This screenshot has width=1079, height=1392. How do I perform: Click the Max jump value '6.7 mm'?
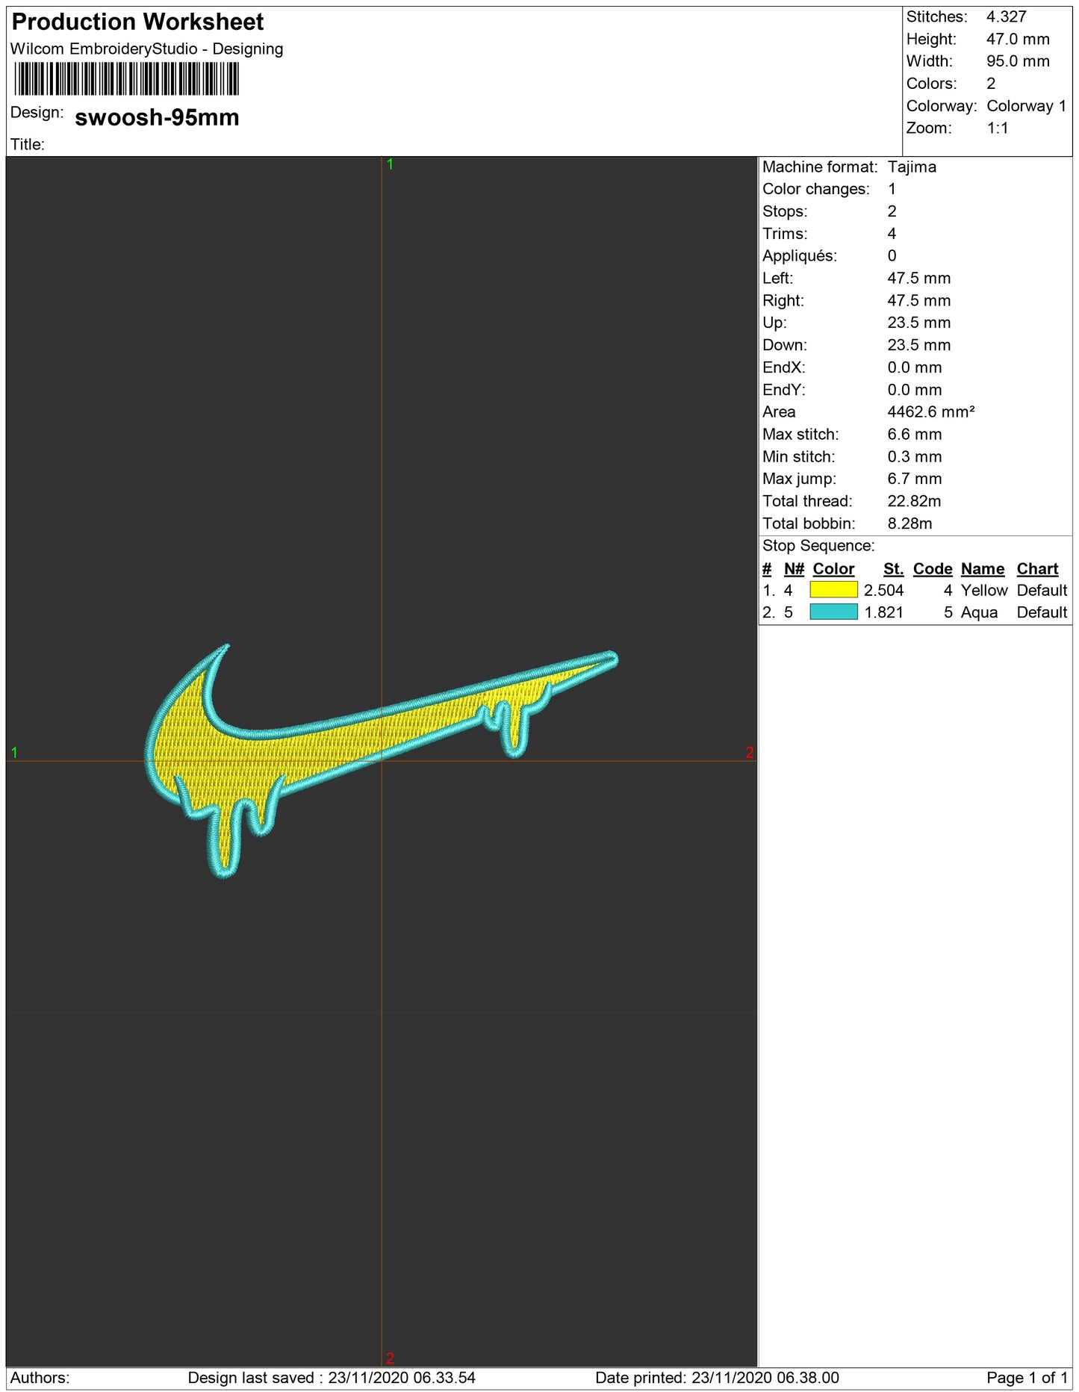[915, 479]
